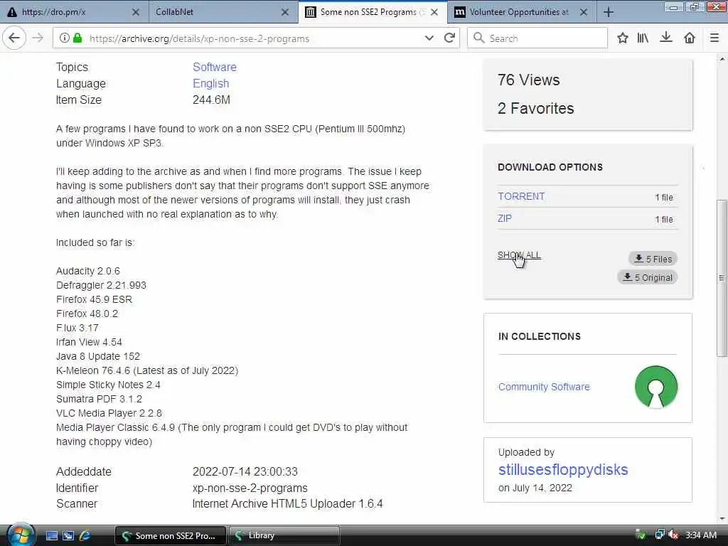728x546 pixels.
Task: Click the item size value '244.6M'
Action: [x=211, y=100]
